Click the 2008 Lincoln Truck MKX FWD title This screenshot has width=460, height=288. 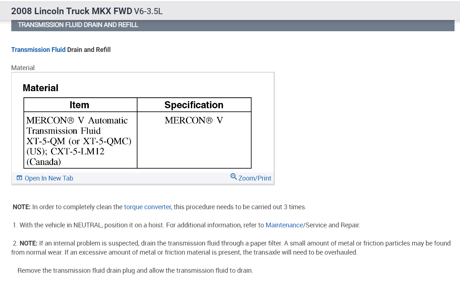(x=71, y=11)
